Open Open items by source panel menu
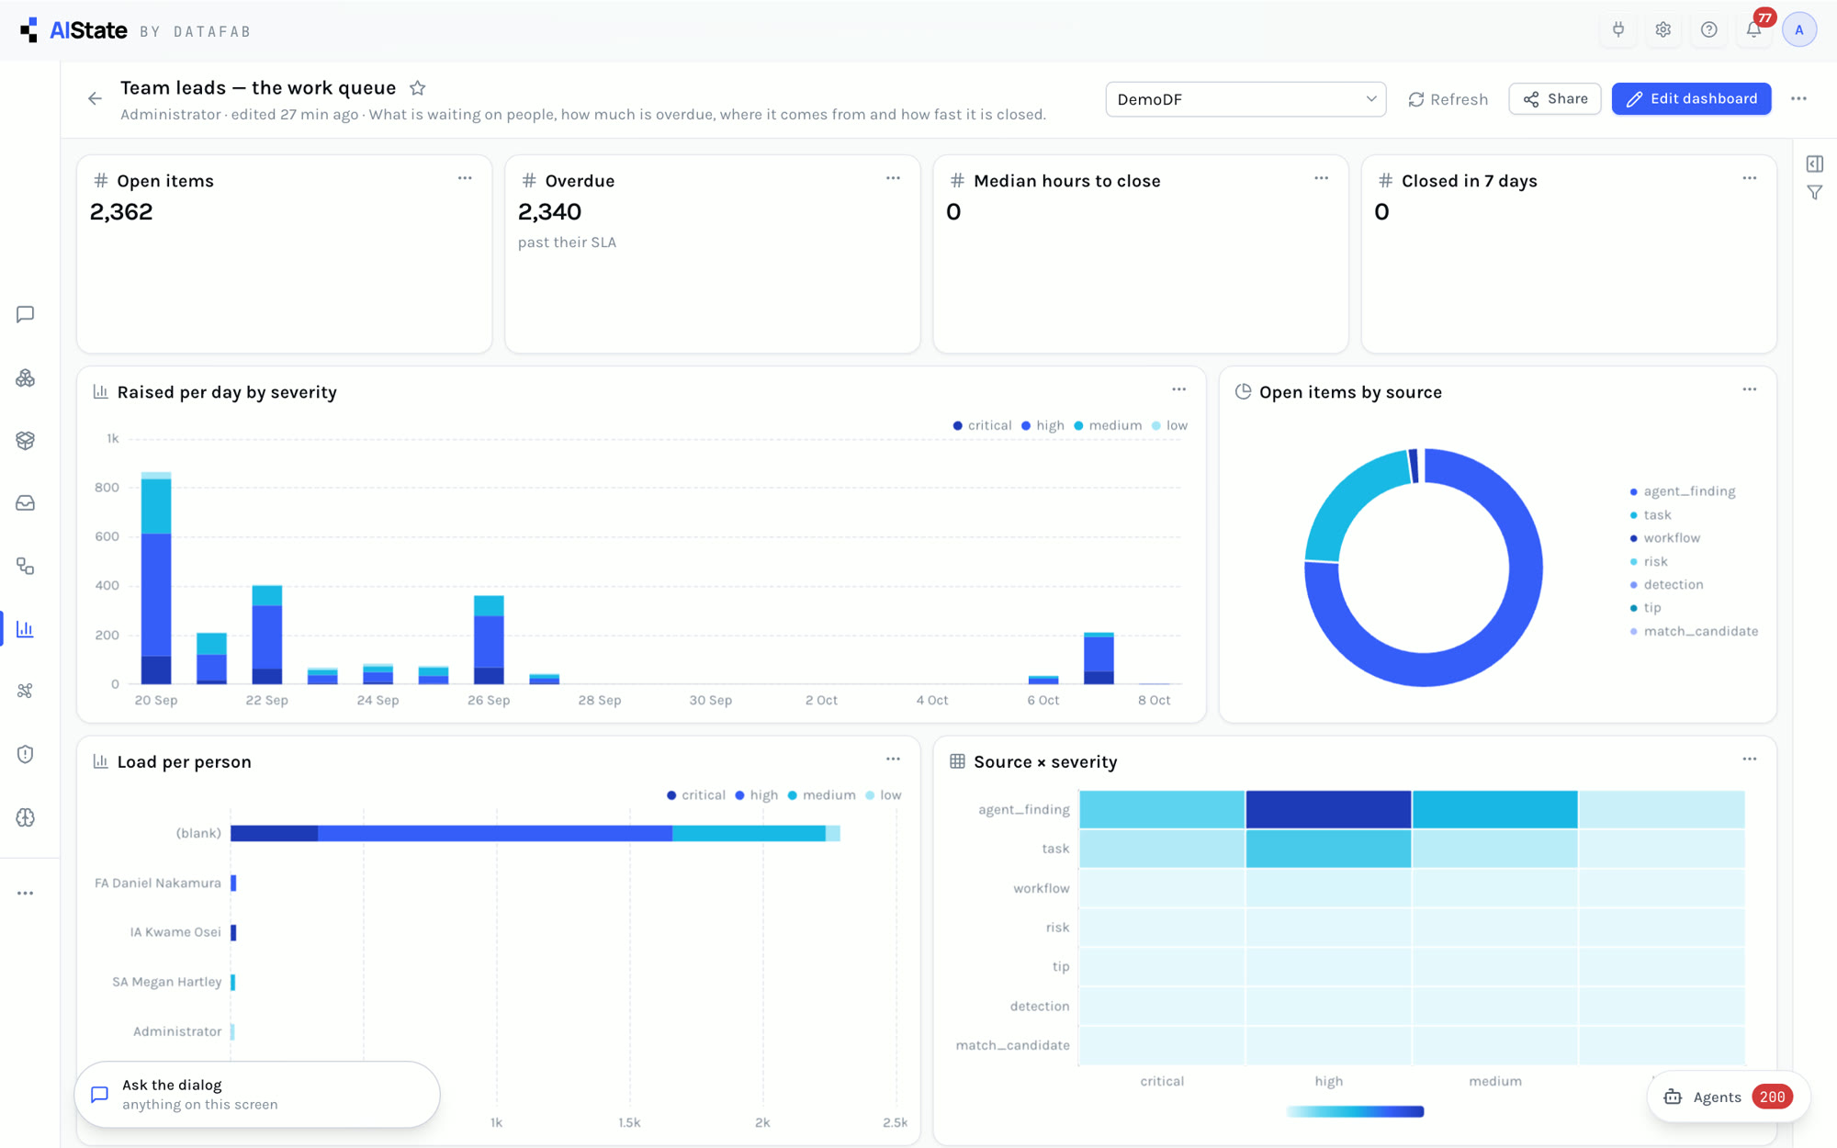Viewport: 1837px width, 1148px height. coord(1749,389)
